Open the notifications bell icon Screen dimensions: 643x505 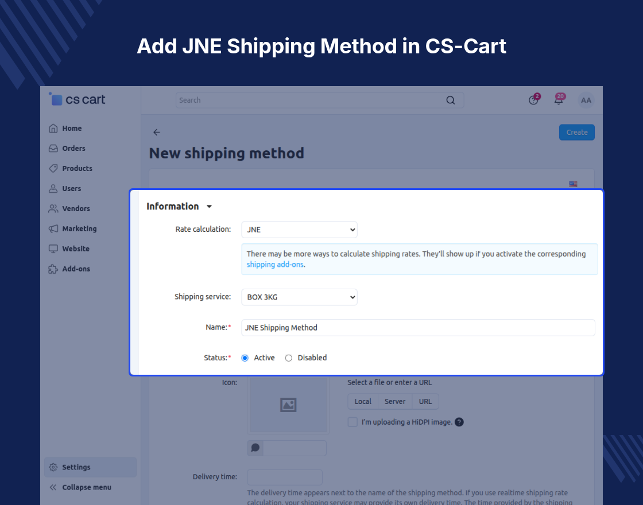[x=559, y=100]
